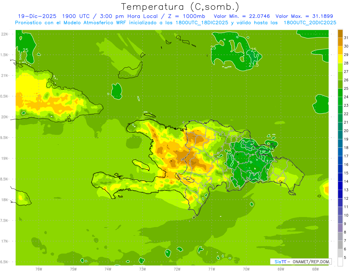Click the "68W" longitude axis label
The image size is (354, 273).
315,269
